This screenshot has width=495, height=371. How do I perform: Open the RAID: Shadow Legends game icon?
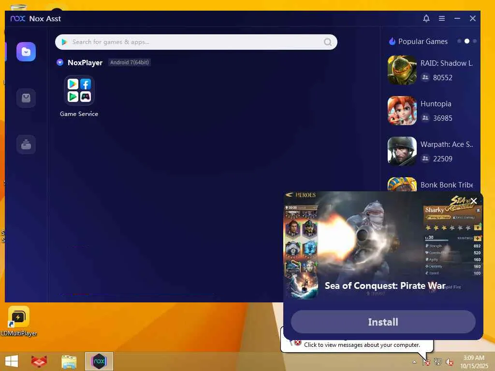(402, 70)
